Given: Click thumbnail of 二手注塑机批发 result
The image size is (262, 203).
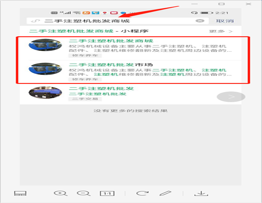Looking at the screenshot, I should click(45, 92).
